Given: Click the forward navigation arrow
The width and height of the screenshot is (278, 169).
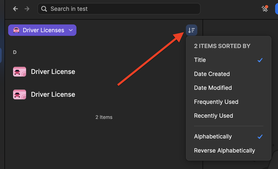Looking at the screenshot, I should click(27, 9).
